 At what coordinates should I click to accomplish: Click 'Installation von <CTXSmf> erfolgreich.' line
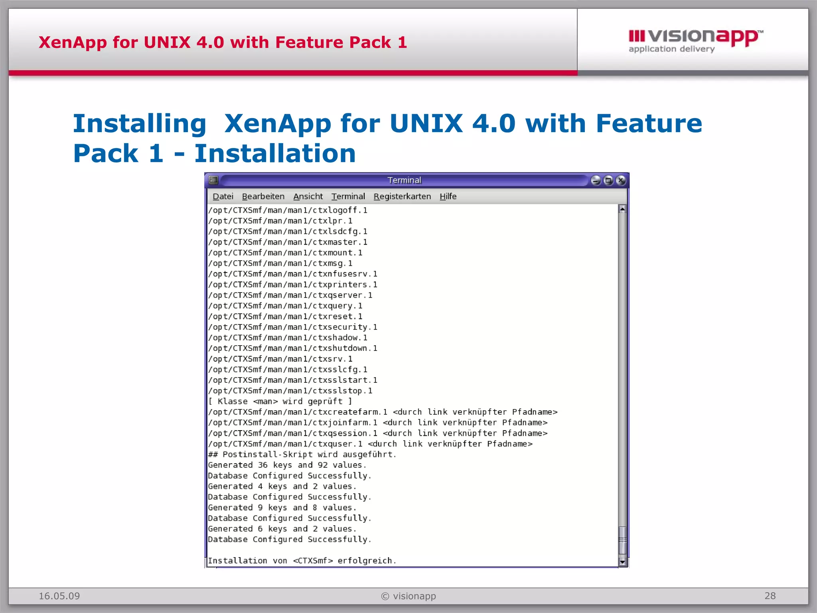pos(302,561)
